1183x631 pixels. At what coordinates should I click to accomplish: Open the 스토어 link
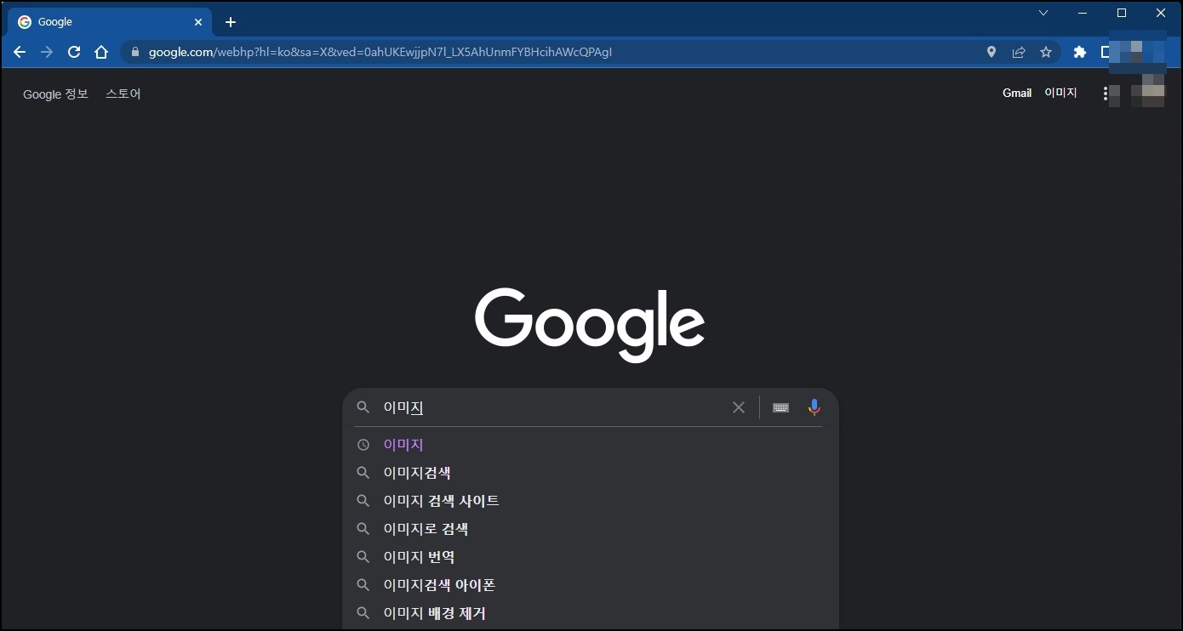point(123,94)
